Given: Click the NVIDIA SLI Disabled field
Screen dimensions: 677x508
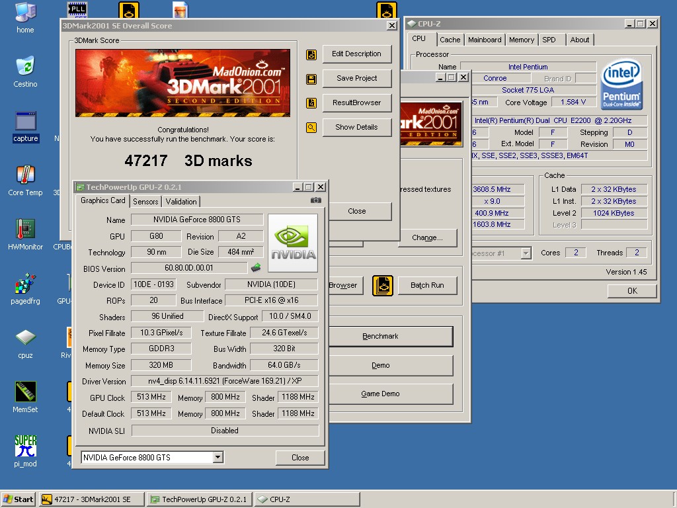Looking at the screenshot, I should [225, 431].
